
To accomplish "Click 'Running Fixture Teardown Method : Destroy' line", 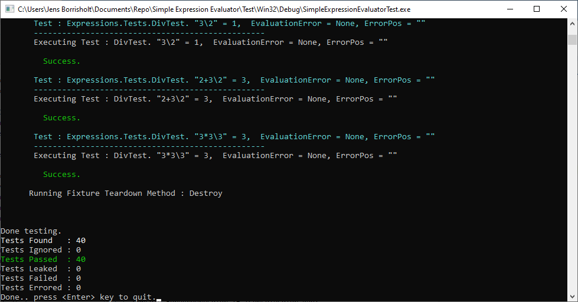I will click(126, 193).
